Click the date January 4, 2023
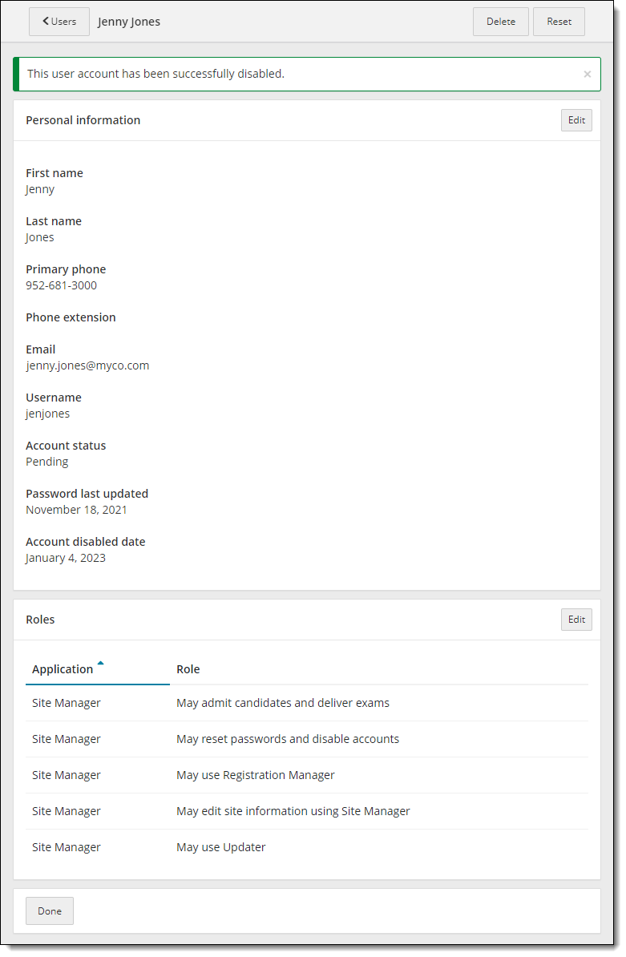This screenshot has height=957, width=626. tap(65, 558)
